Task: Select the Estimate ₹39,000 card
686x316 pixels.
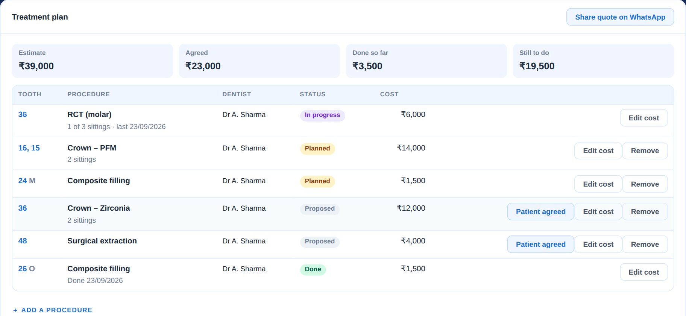Action: [93, 61]
